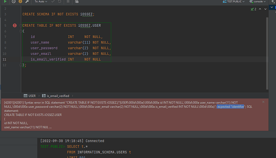
Task: Click the red error icon on line 5
Action: tap(15, 25)
